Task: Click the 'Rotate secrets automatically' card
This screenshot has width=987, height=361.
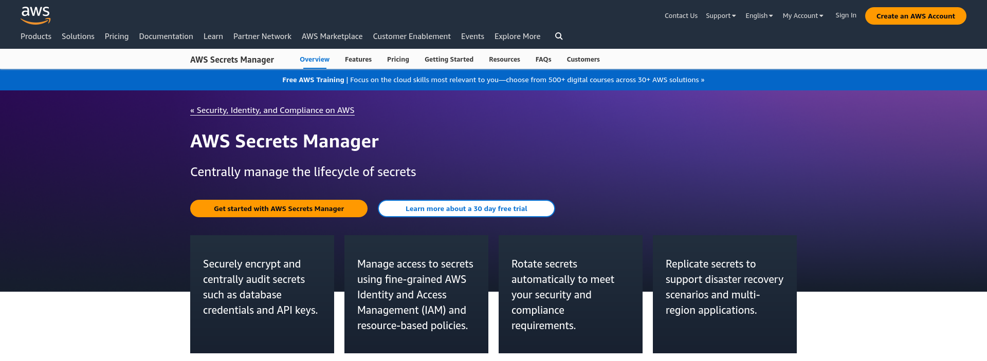Action: pos(571,294)
